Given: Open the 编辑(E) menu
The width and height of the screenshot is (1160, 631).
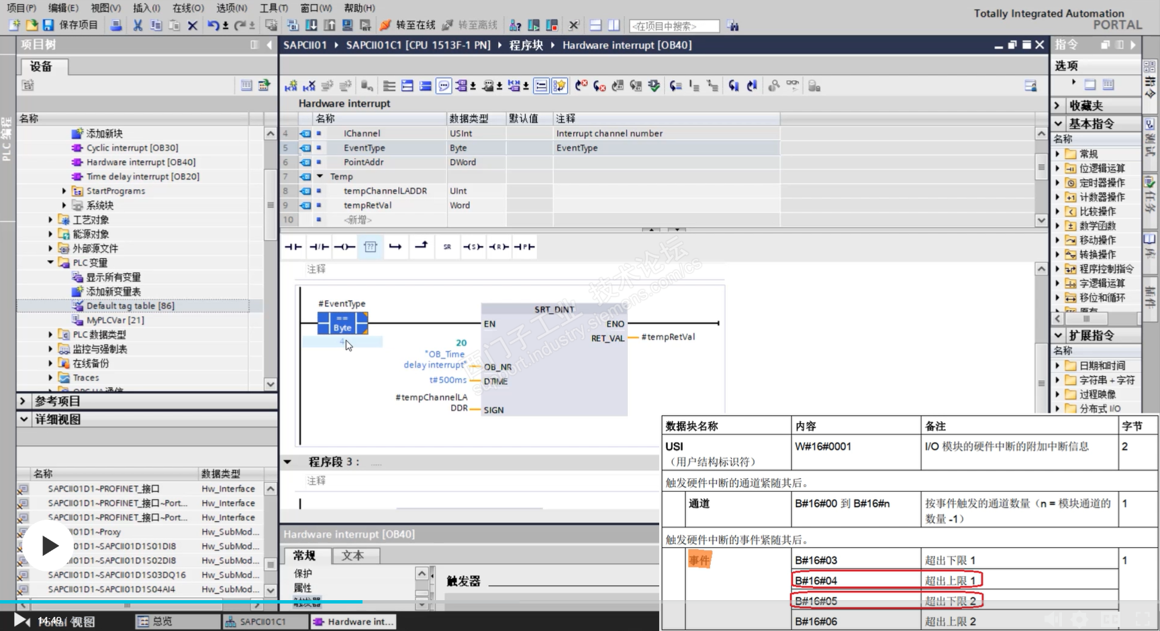Looking at the screenshot, I should pyautogui.click(x=63, y=8).
